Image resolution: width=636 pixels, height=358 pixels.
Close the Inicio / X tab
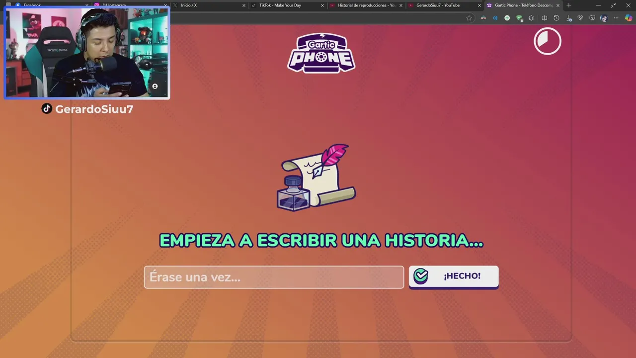[244, 5]
